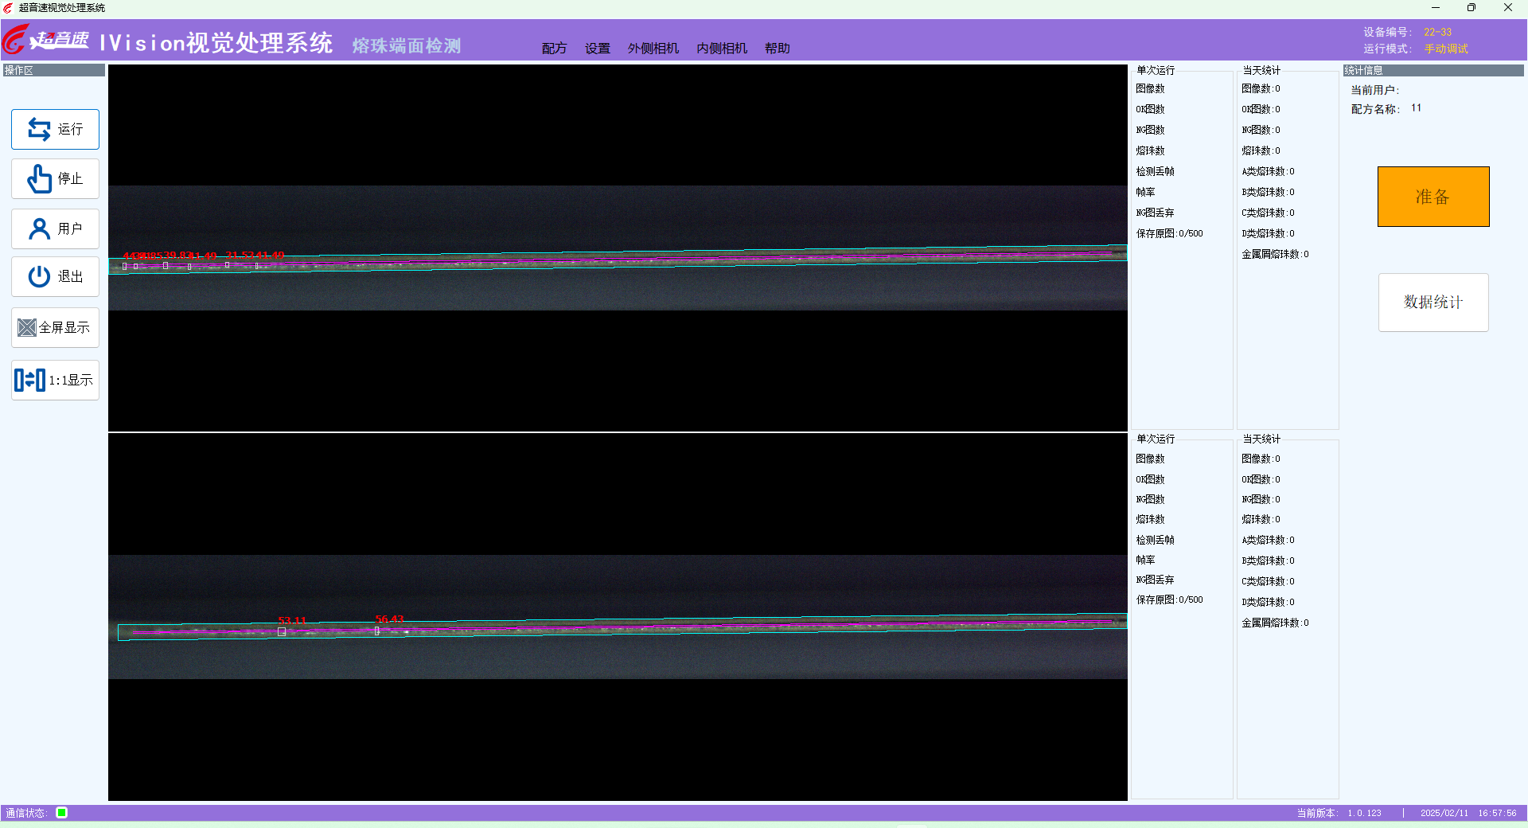
Task: Open the User (用户) person icon
Action: 39,229
